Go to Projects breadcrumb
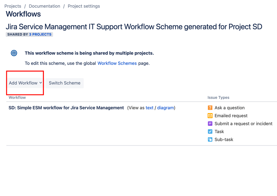This screenshot has height=196, width=277. [x=13, y=6]
